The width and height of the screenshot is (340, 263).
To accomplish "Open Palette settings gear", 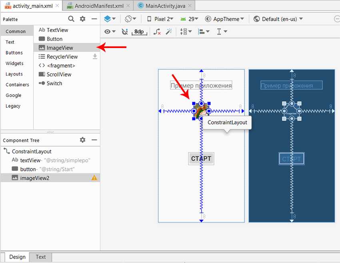I will click(x=83, y=19).
